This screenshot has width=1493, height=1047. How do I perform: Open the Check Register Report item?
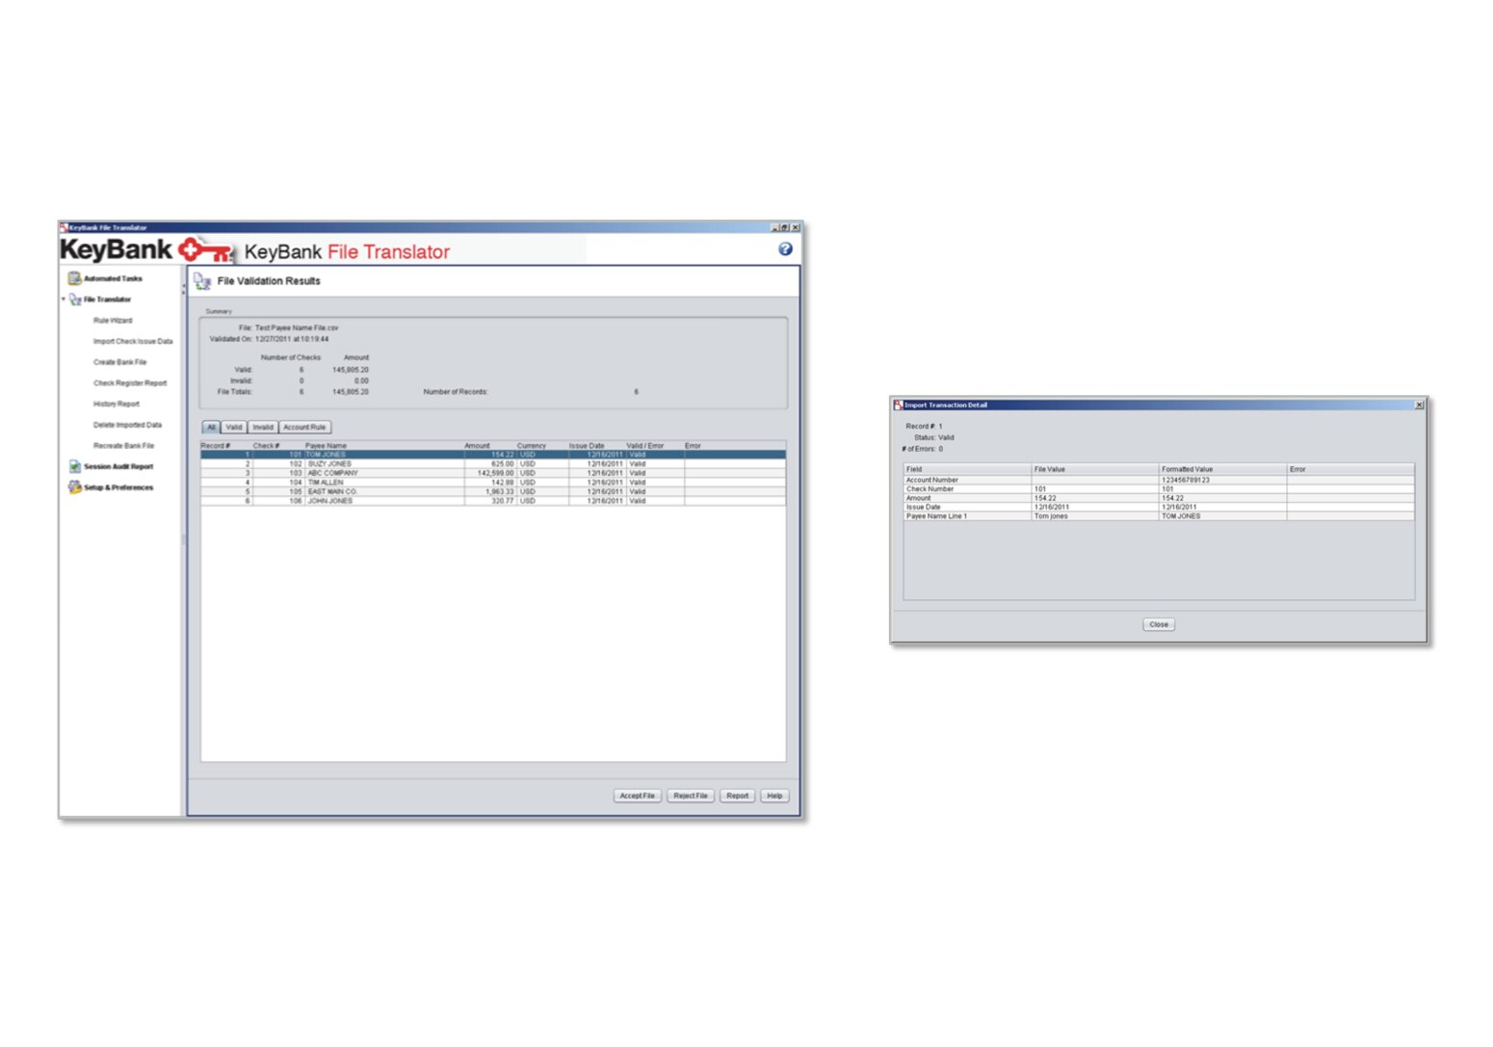(130, 383)
